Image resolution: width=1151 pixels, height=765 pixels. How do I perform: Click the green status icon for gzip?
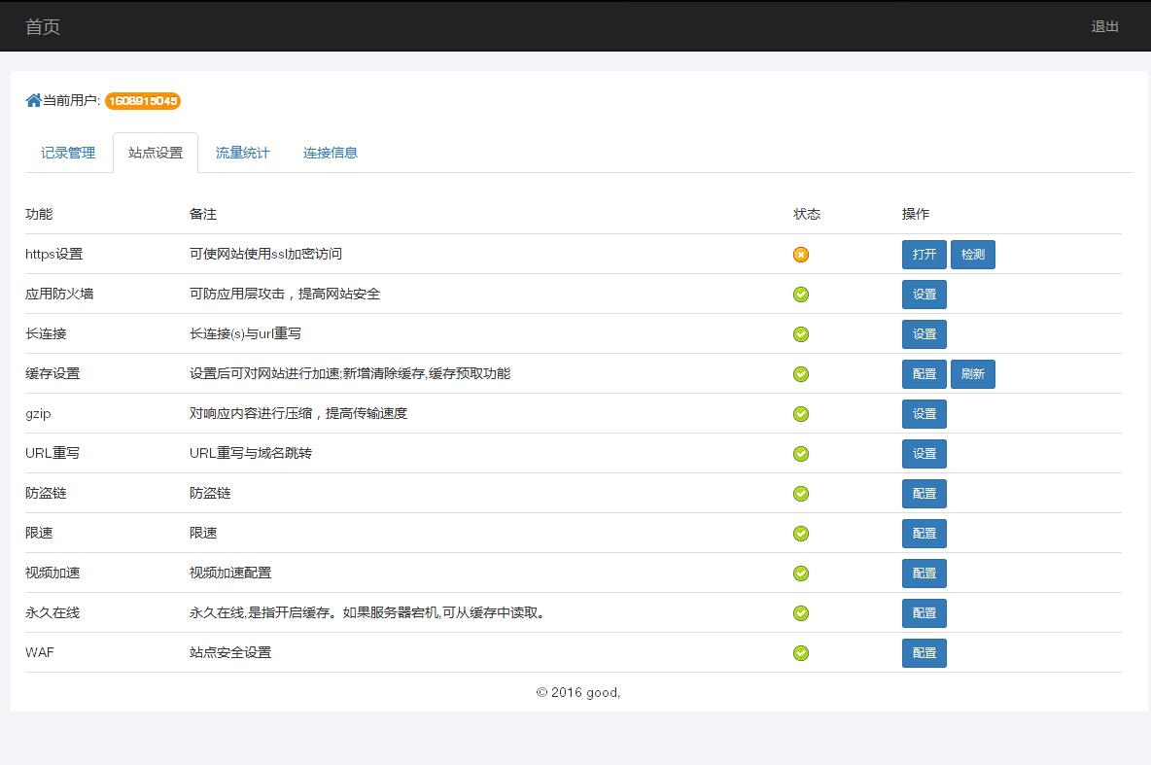pyautogui.click(x=800, y=413)
